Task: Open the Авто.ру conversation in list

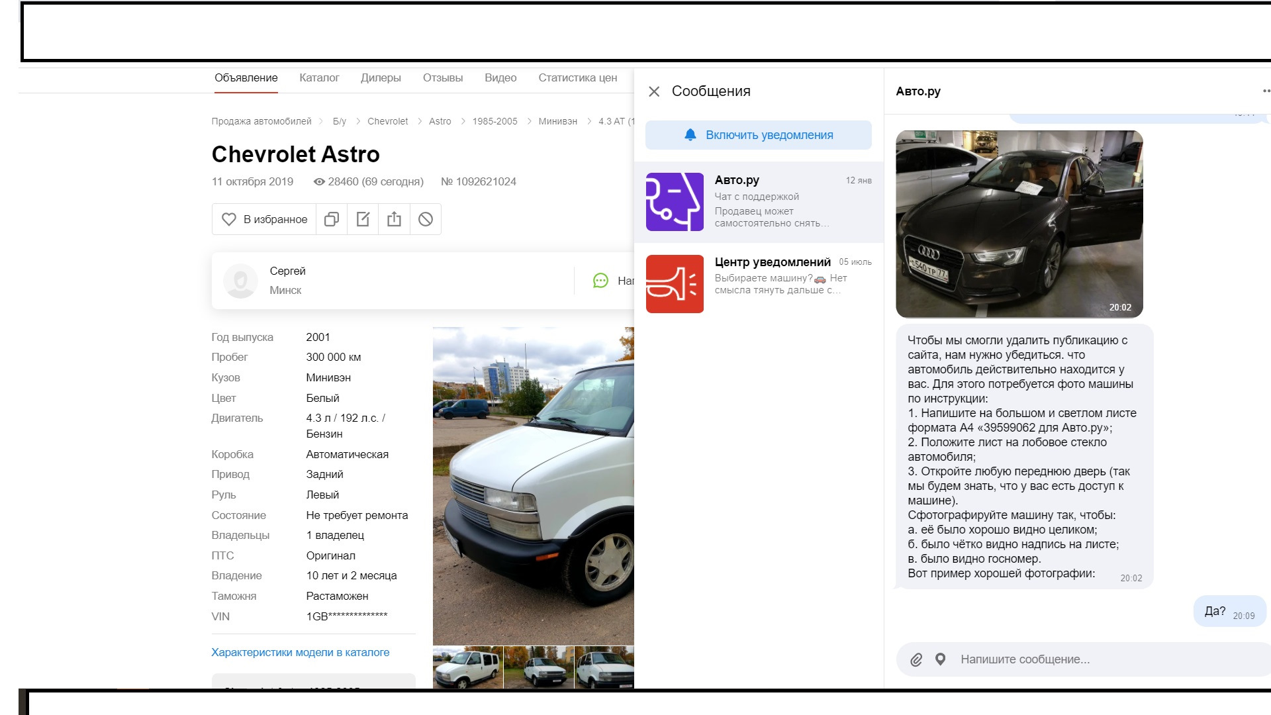Action: coord(759,202)
